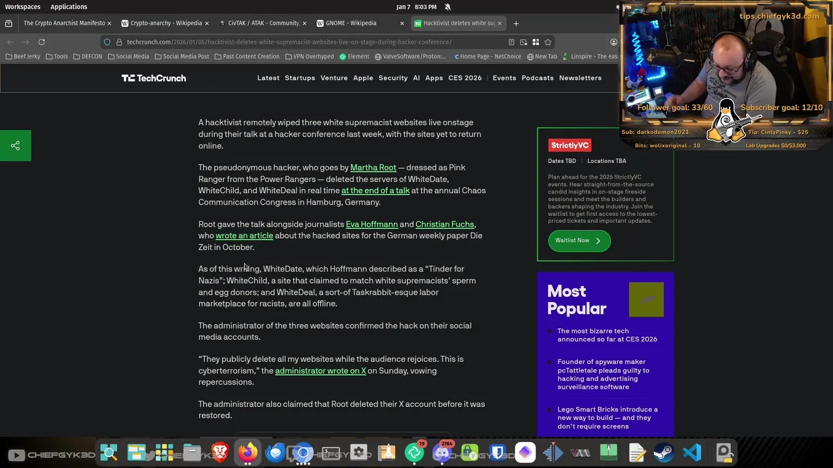Open Newsletters in the TechCrunch nav

tap(580, 78)
